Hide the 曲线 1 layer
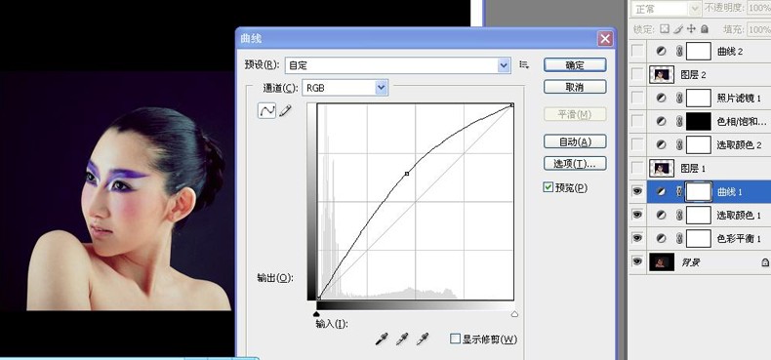 pos(637,192)
